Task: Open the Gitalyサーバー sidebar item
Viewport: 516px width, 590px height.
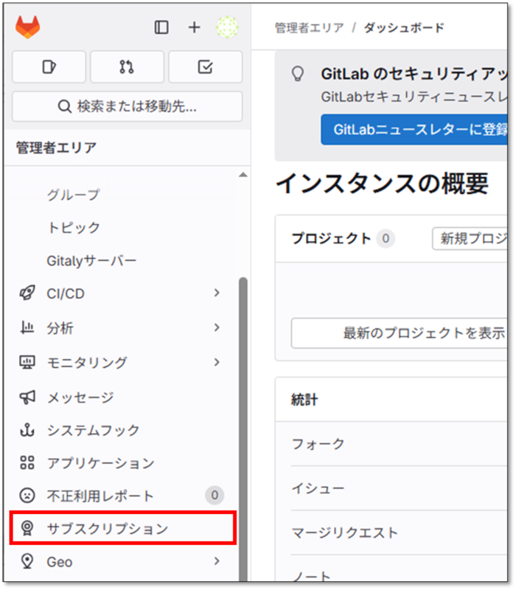Action: (91, 260)
